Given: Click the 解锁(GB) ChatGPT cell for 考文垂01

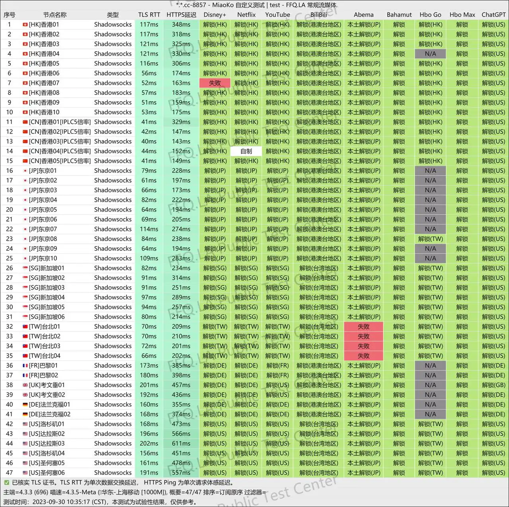Looking at the screenshot, I should point(493,385).
